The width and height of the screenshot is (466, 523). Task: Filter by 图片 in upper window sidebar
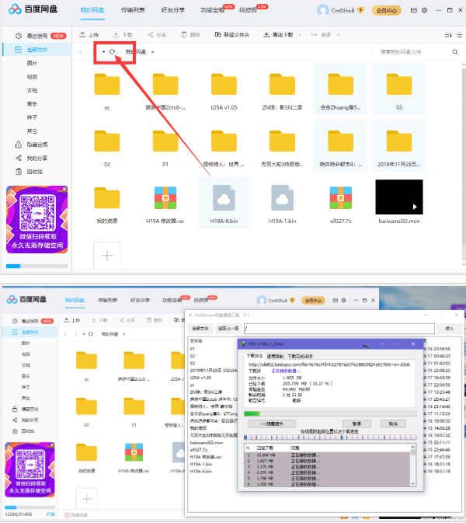click(x=32, y=63)
